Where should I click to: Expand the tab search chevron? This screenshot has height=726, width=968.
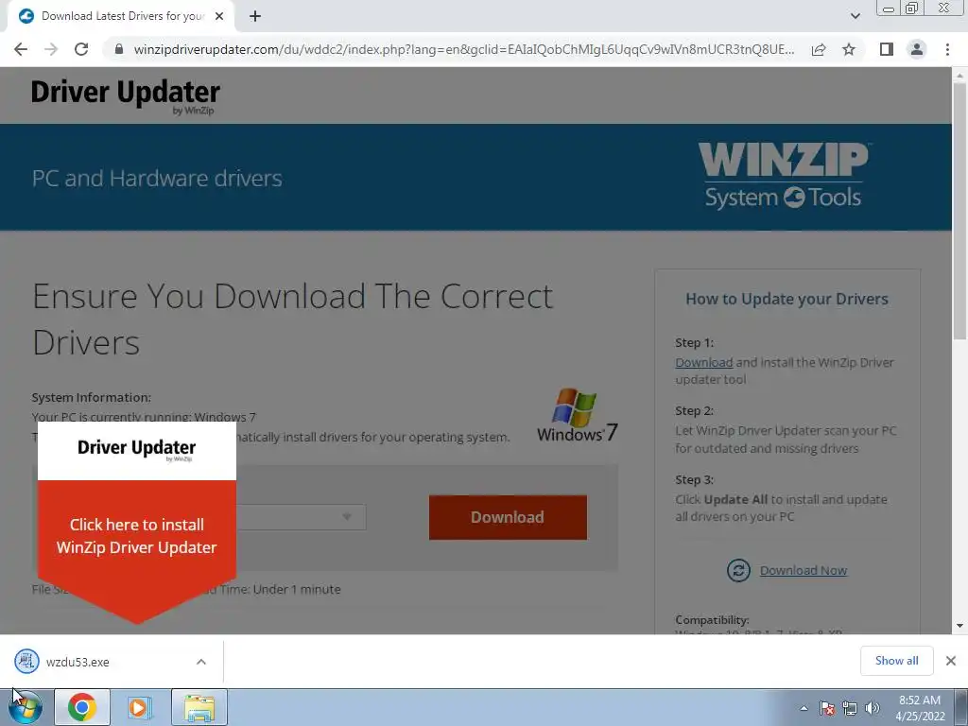pyautogui.click(x=855, y=17)
